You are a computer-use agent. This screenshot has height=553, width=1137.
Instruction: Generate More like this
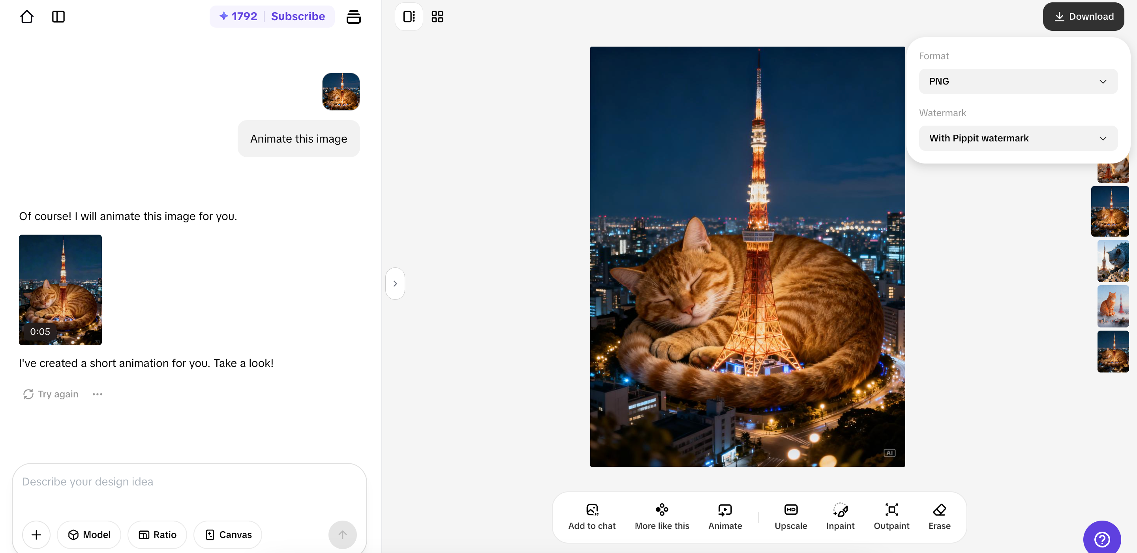[662, 516]
